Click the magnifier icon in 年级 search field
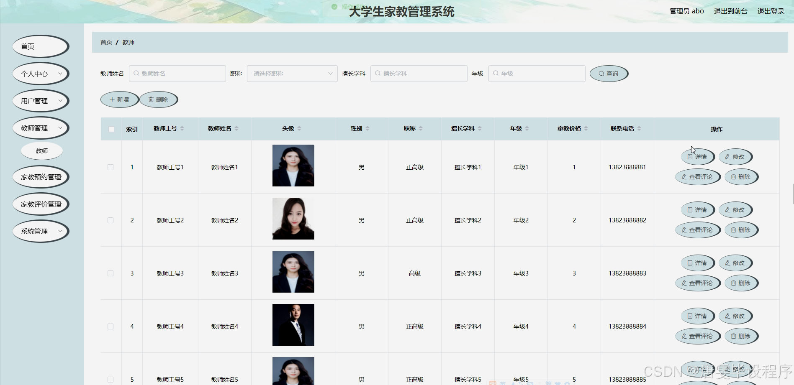 pos(496,73)
